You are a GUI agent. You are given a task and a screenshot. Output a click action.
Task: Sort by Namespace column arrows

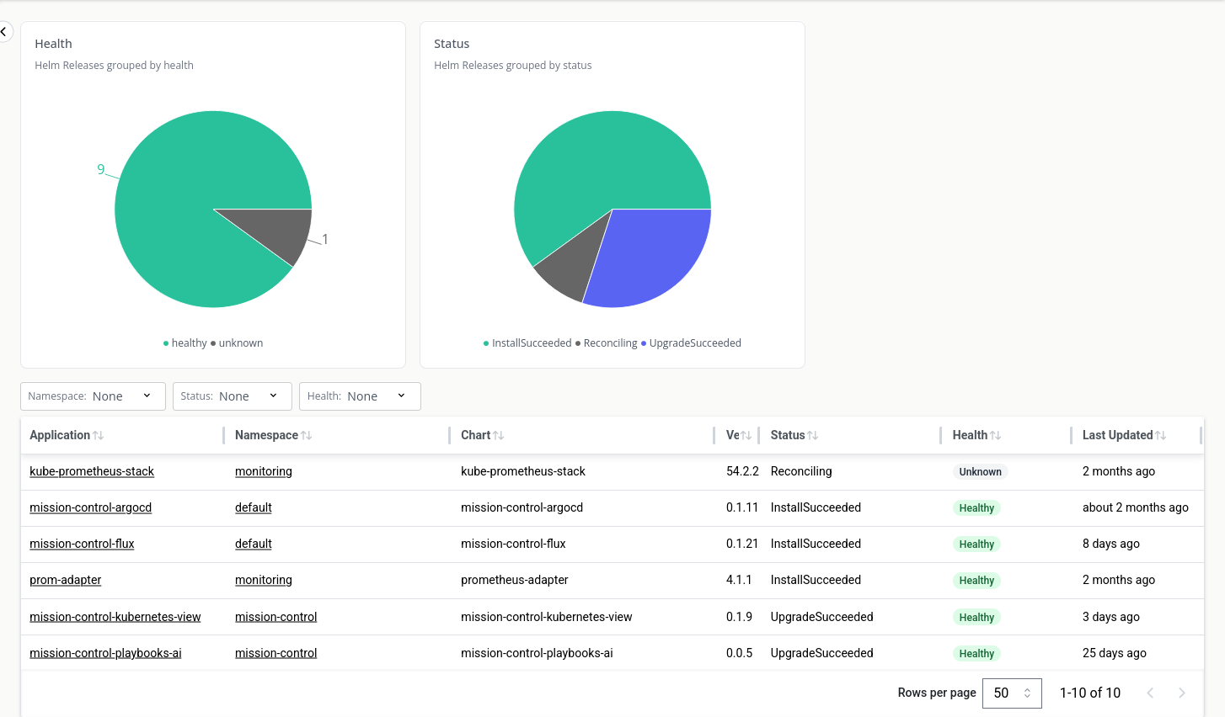coord(307,435)
